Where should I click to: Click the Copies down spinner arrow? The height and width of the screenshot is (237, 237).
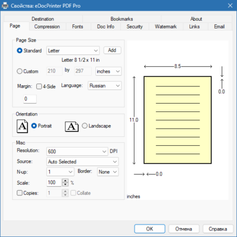(65, 195)
